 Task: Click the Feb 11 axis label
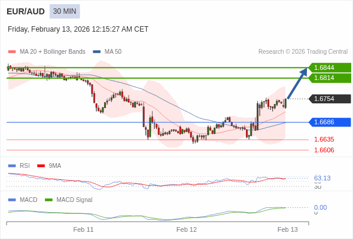click(83, 229)
